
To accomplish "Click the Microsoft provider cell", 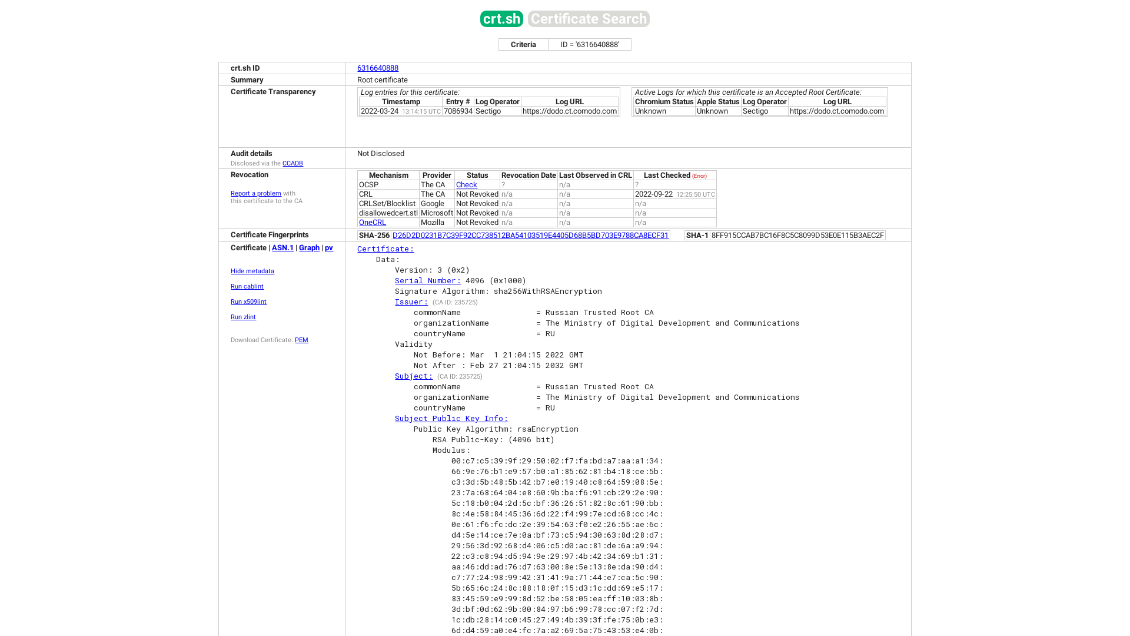I will coord(437,213).
